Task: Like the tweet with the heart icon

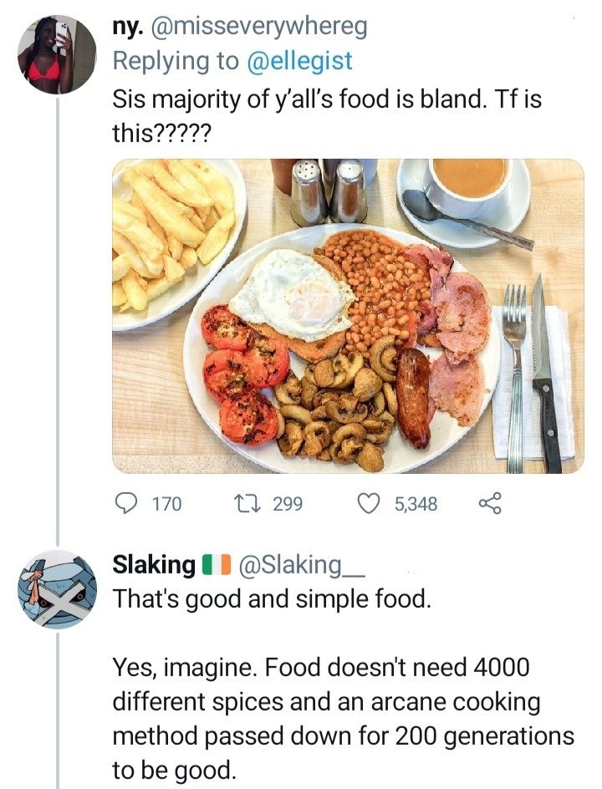Action: click(x=369, y=503)
